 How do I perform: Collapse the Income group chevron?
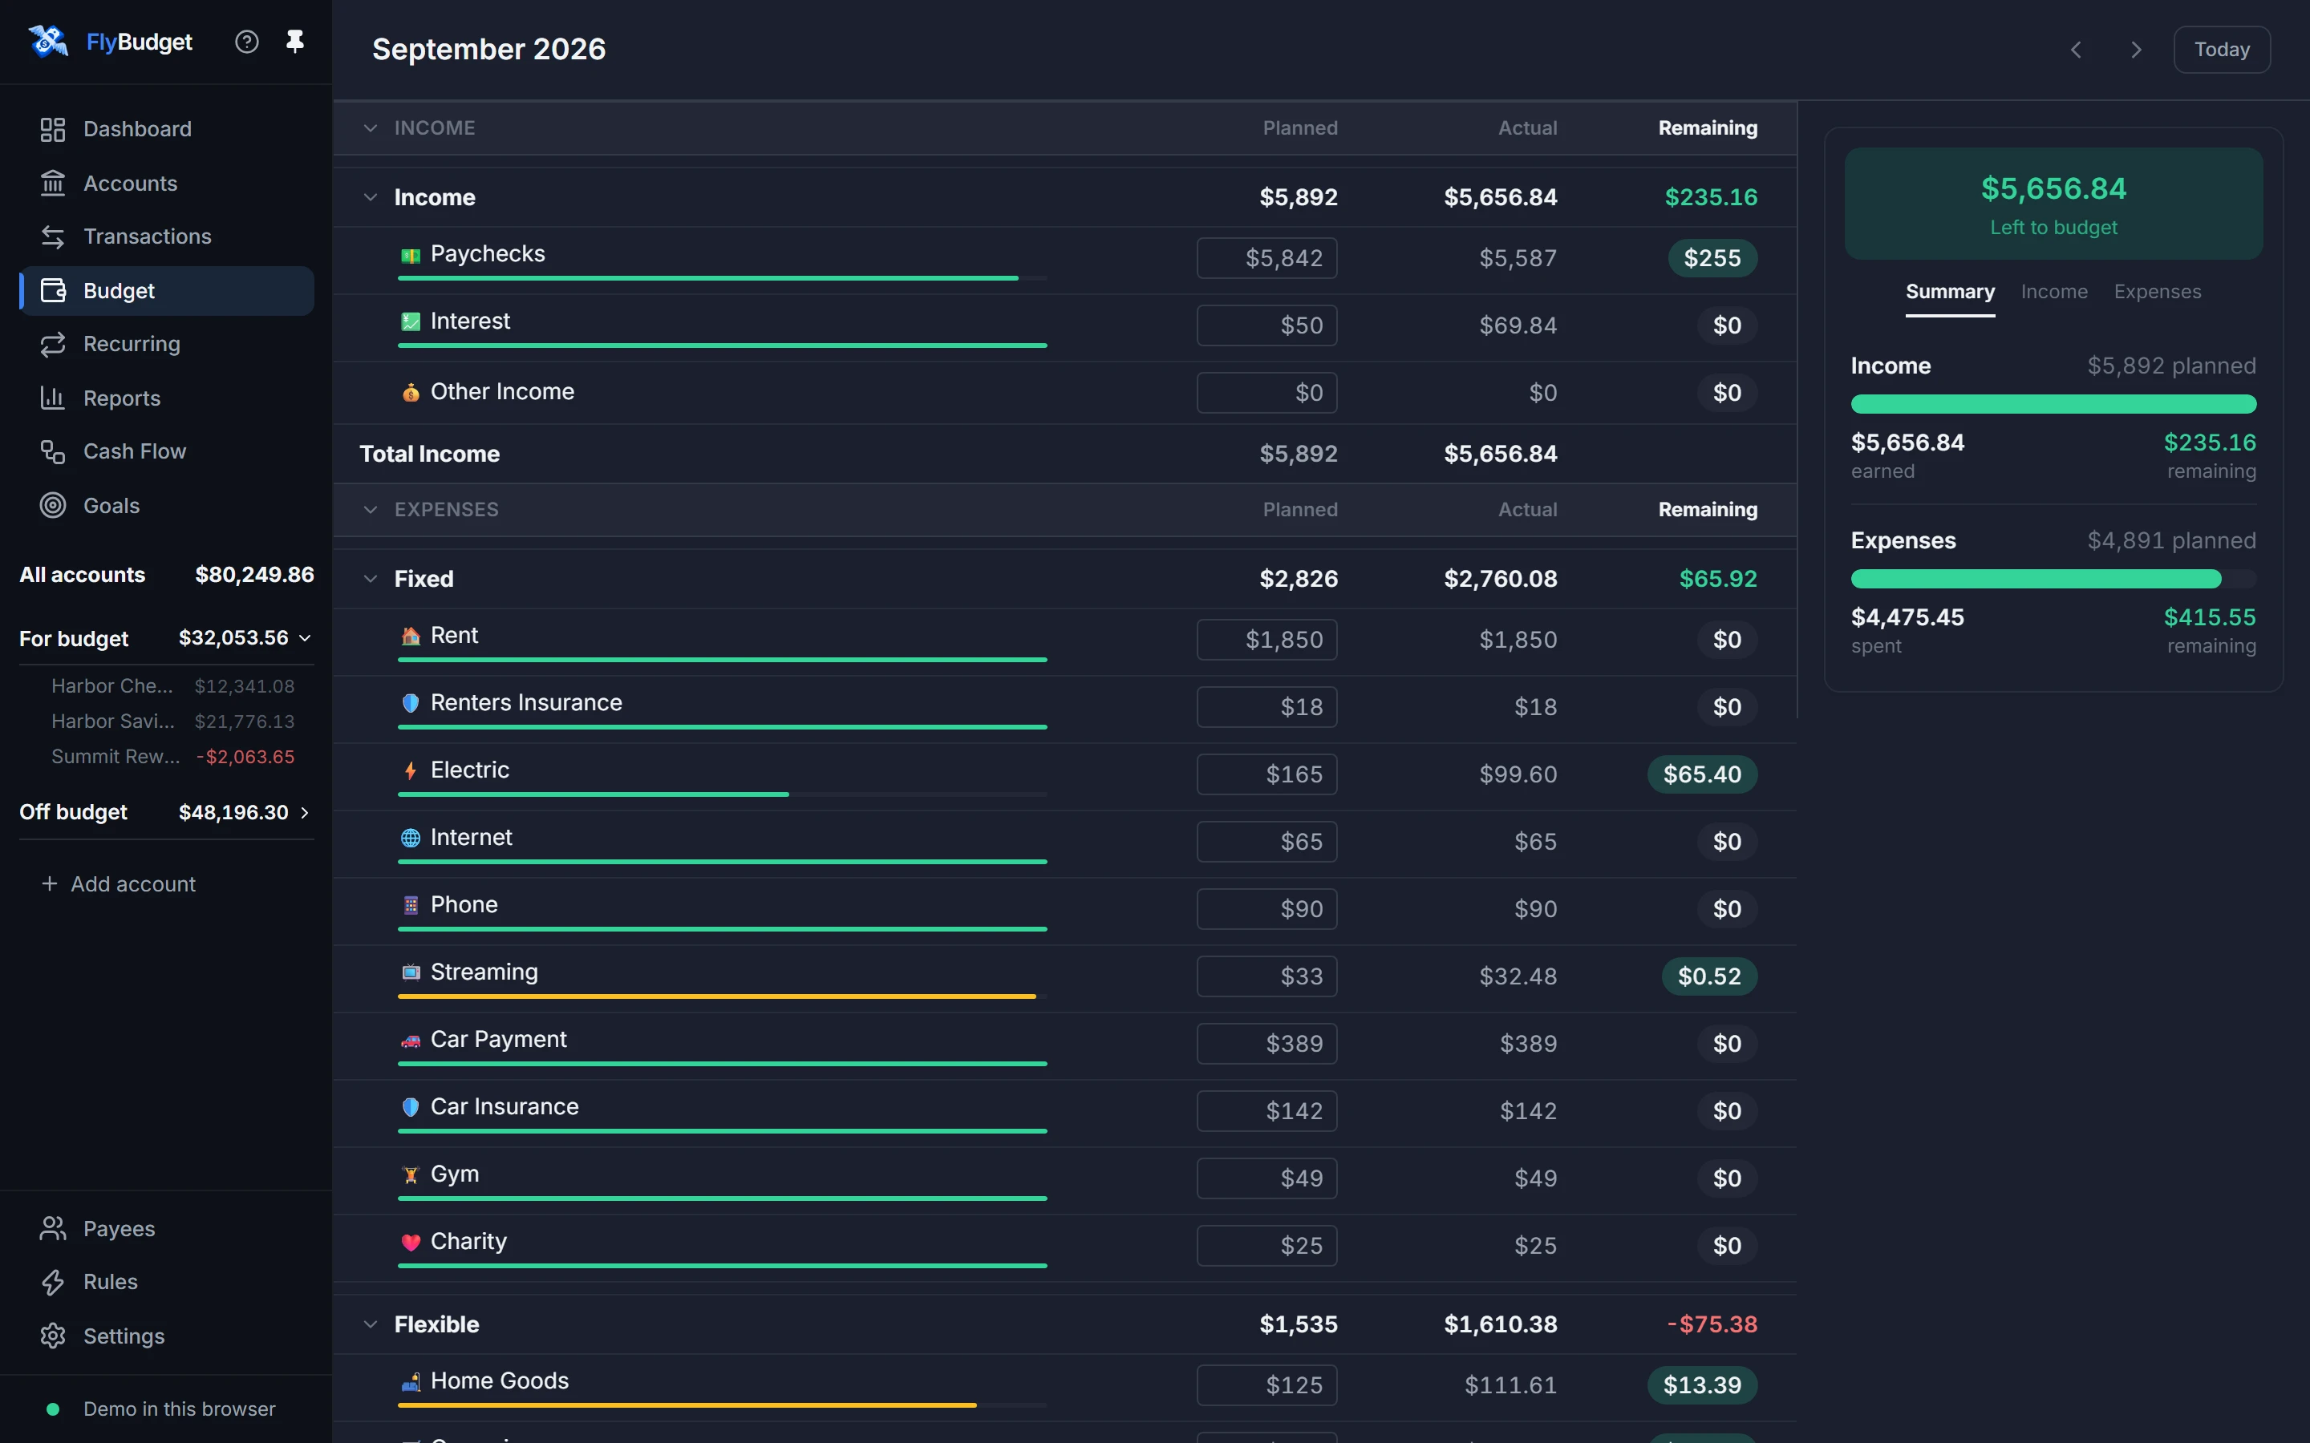(371, 197)
